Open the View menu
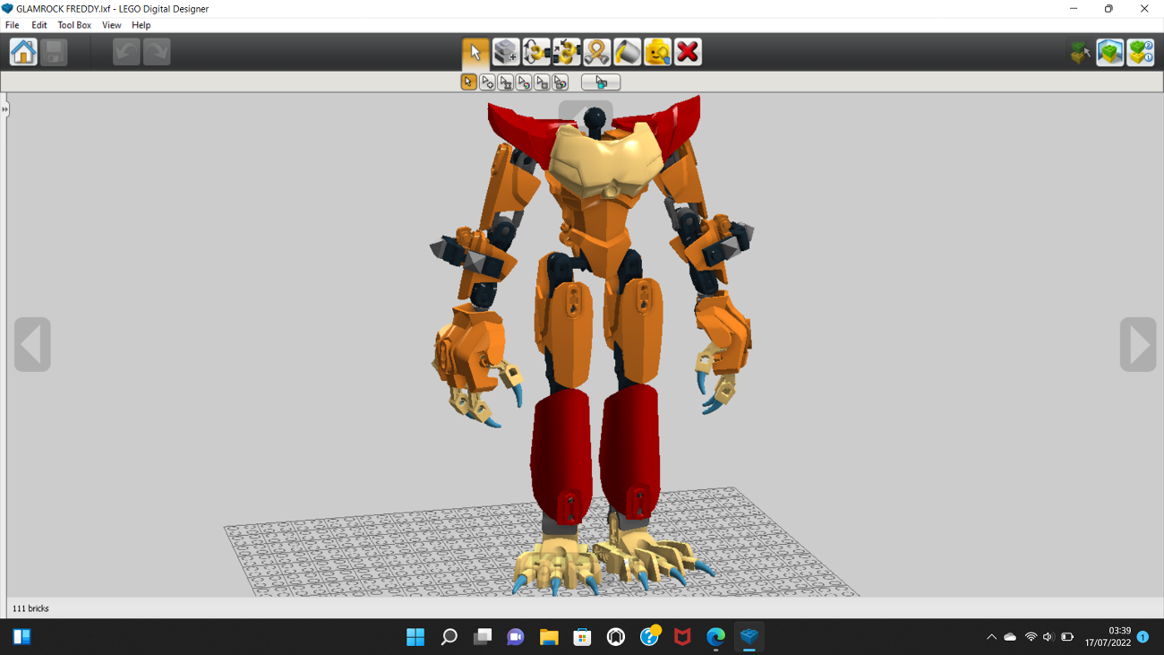The width and height of the screenshot is (1164, 655). click(x=111, y=25)
